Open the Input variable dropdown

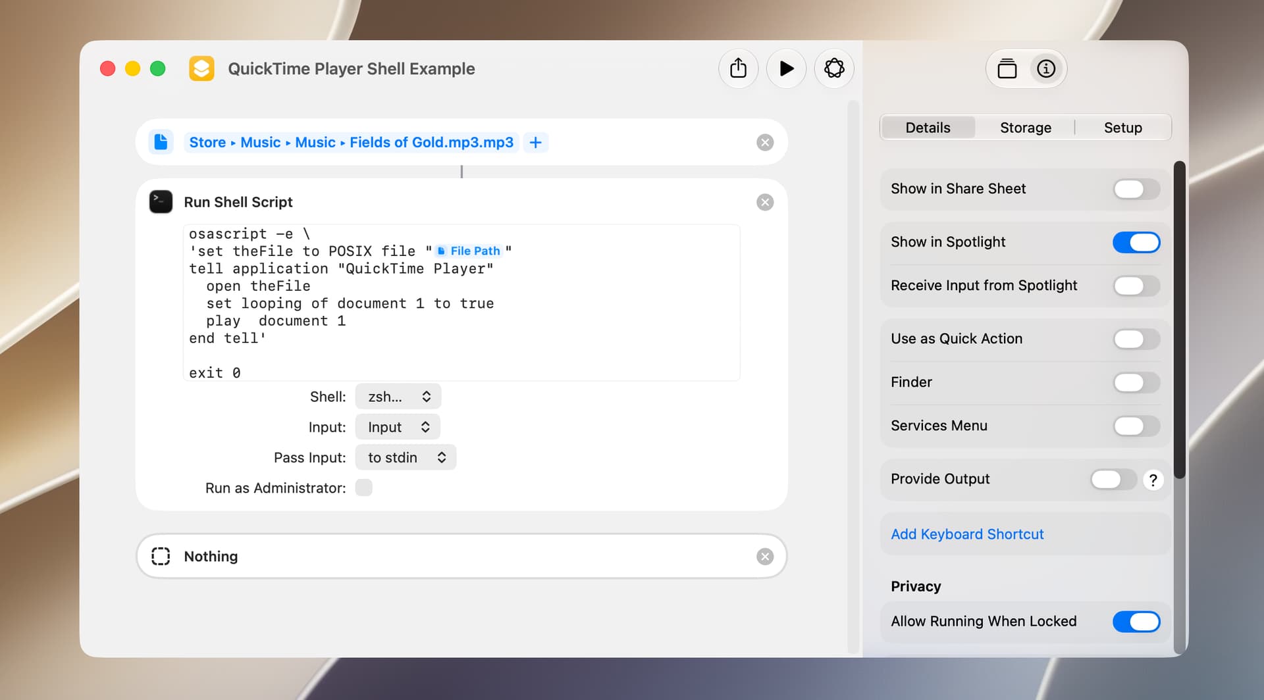pyautogui.click(x=398, y=427)
